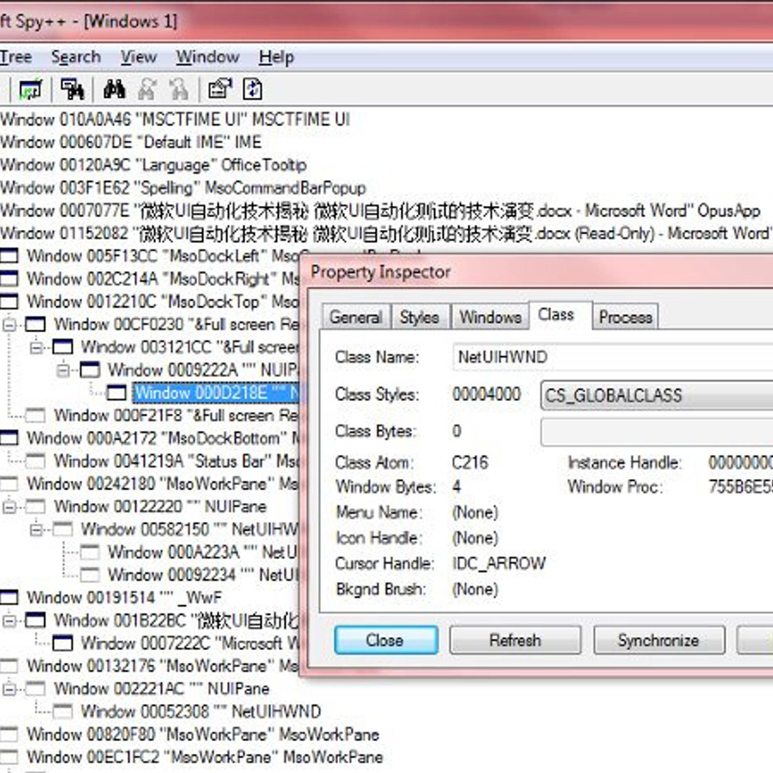Click window icon beside MsoDockLeft entry
Image resolution: width=773 pixels, height=773 pixels.
pyautogui.click(x=9, y=256)
